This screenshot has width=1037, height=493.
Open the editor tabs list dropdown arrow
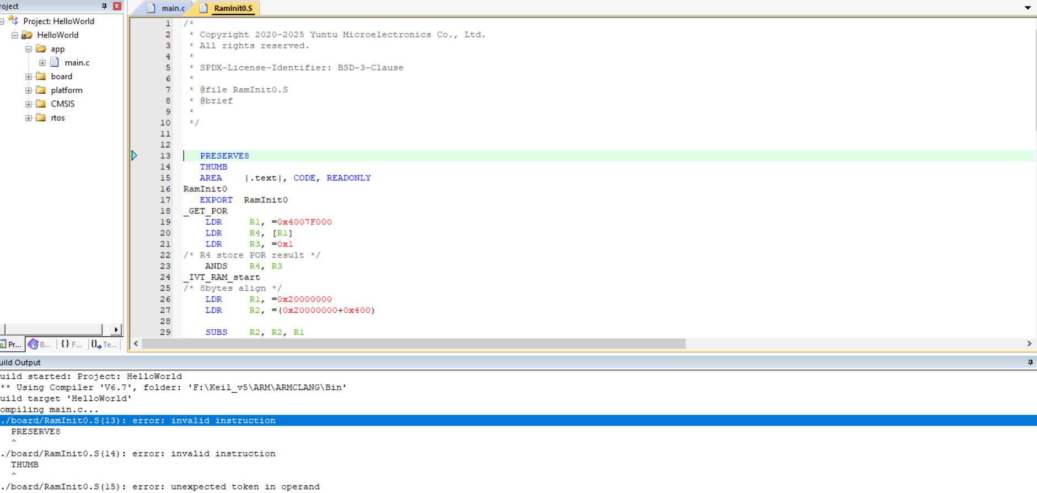coord(1028,8)
